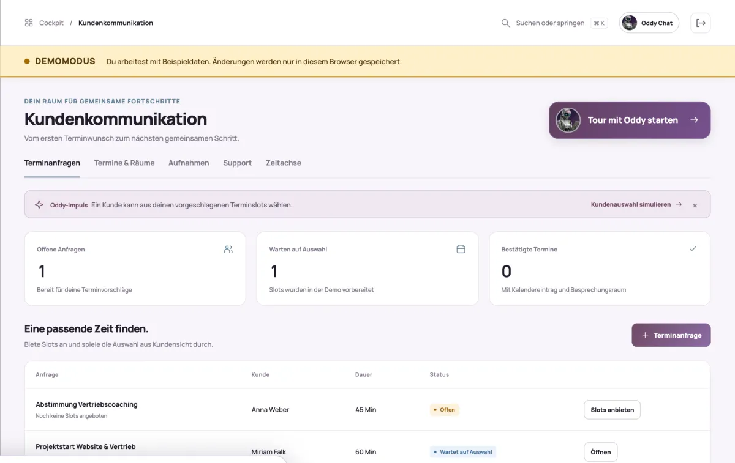Viewport: 735px width, 463px height.
Task: Click the Oddy-Impuls sparkle icon
Action: tap(39, 205)
